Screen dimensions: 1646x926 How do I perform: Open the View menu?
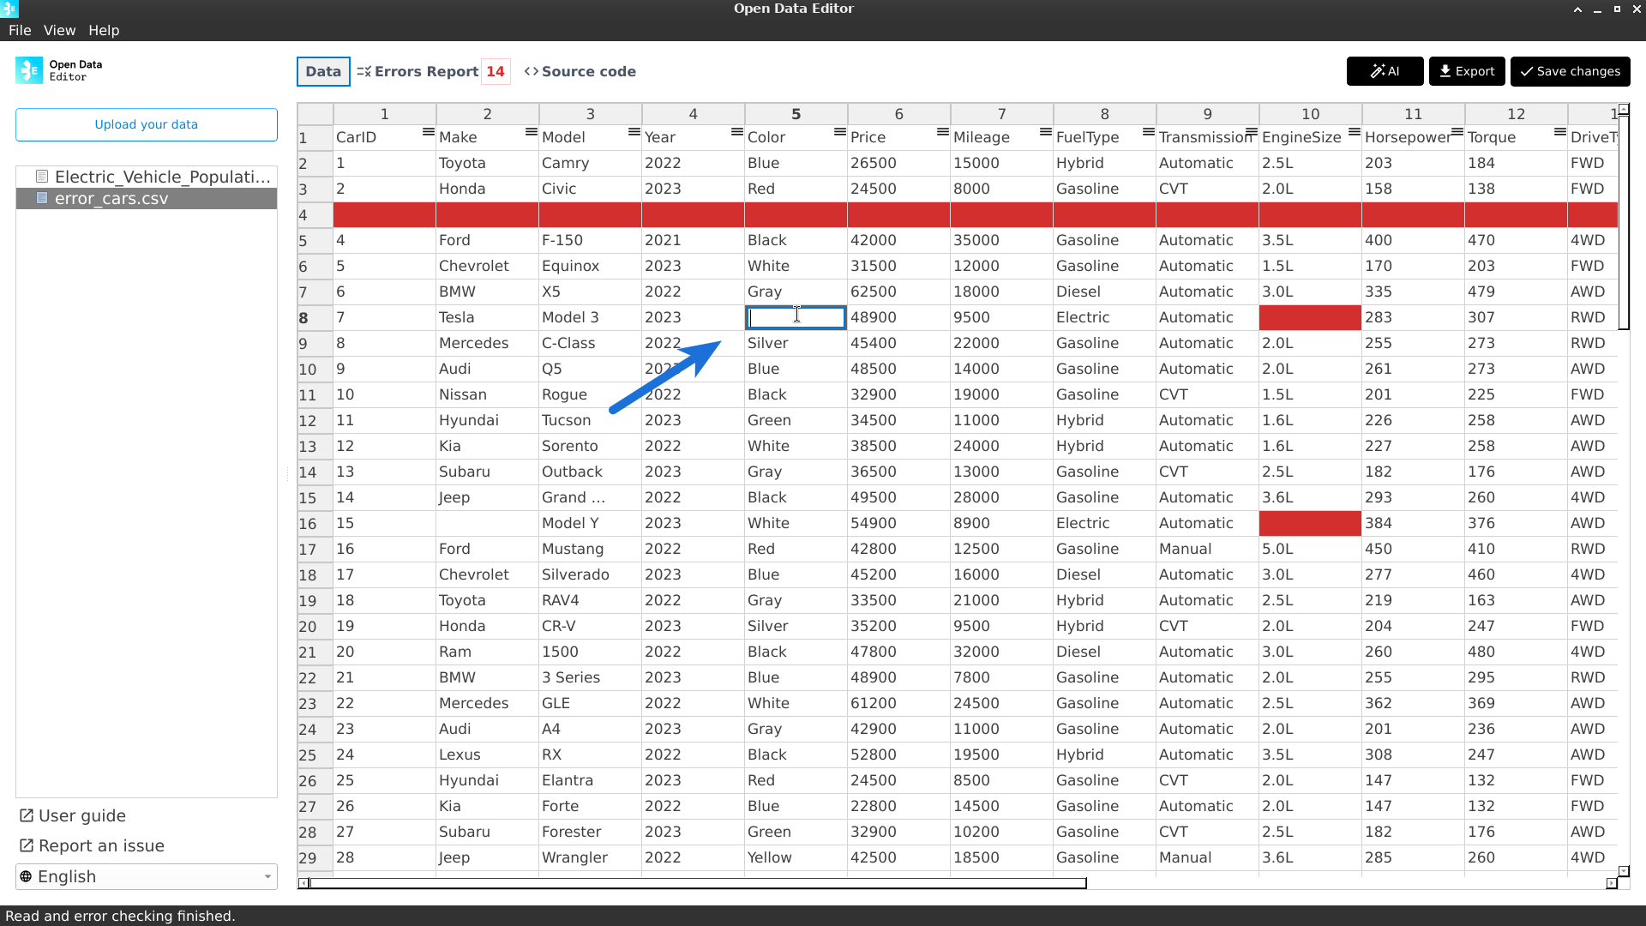(59, 30)
